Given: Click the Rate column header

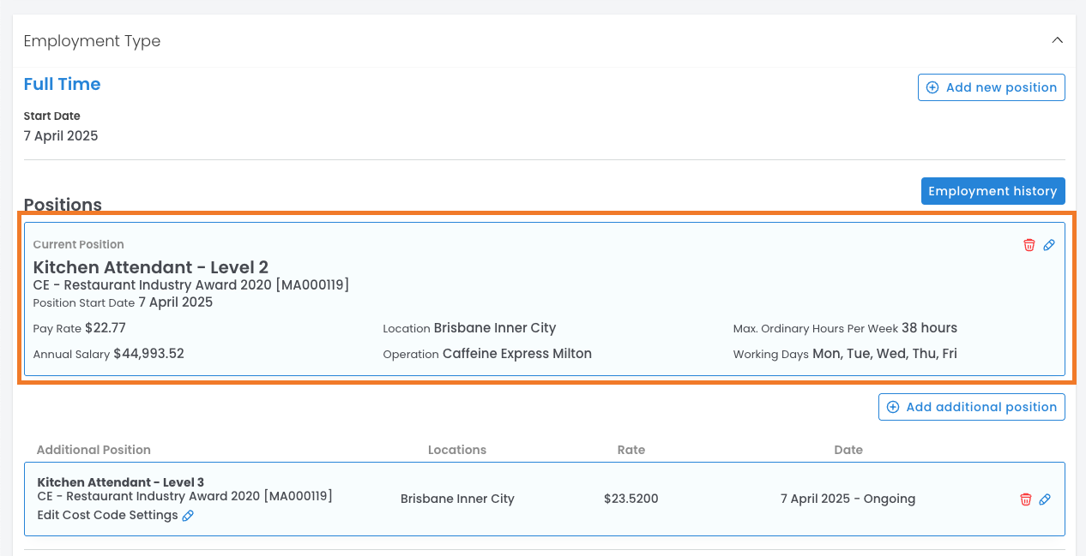Looking at the screenshot, I should [x=630, y=450].
